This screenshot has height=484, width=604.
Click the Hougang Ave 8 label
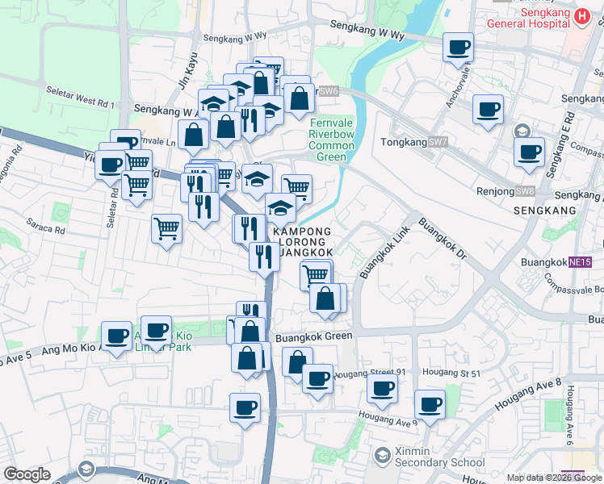pos(528,394)
